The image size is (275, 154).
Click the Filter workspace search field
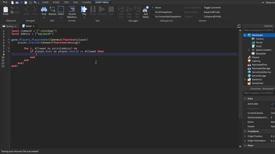pyautogui.click(x=259, y=30)
